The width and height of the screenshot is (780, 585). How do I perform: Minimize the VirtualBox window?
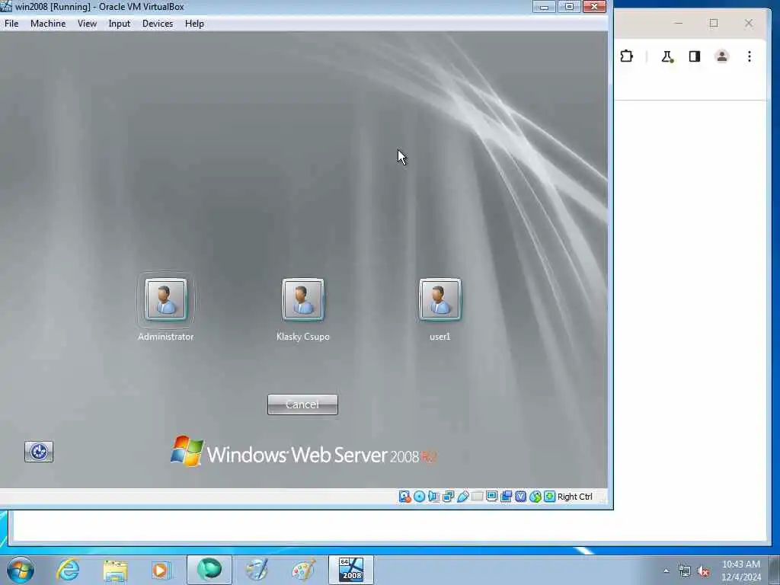(544, 6)
